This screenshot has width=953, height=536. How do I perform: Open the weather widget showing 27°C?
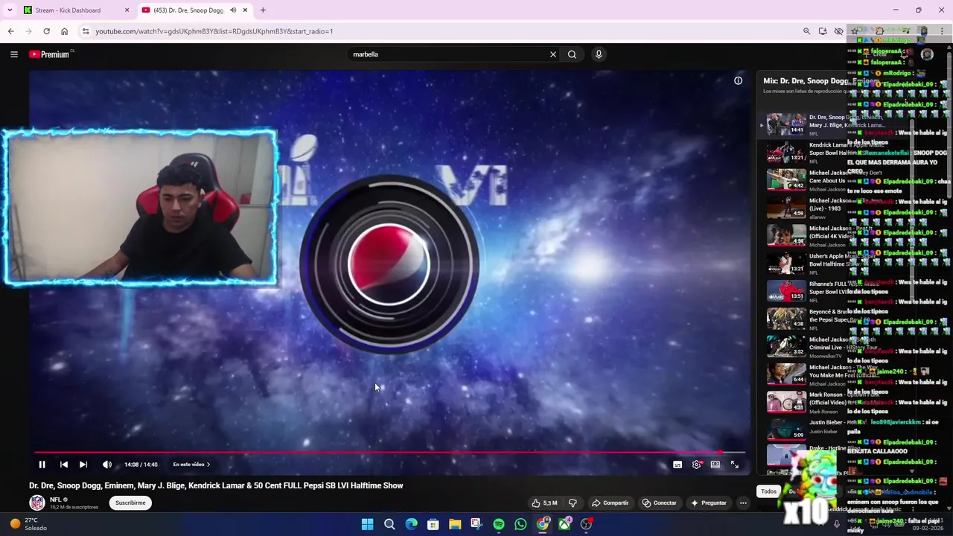click(28, 524)
